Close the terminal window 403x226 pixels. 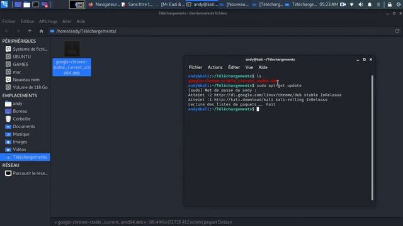[x=371, y=60]
